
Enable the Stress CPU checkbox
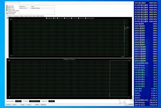[9, 6]
